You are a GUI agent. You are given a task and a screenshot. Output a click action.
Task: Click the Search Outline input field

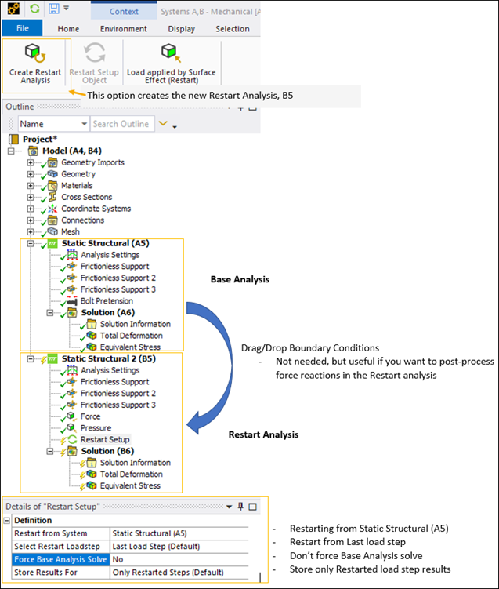[x=122, y=124]
